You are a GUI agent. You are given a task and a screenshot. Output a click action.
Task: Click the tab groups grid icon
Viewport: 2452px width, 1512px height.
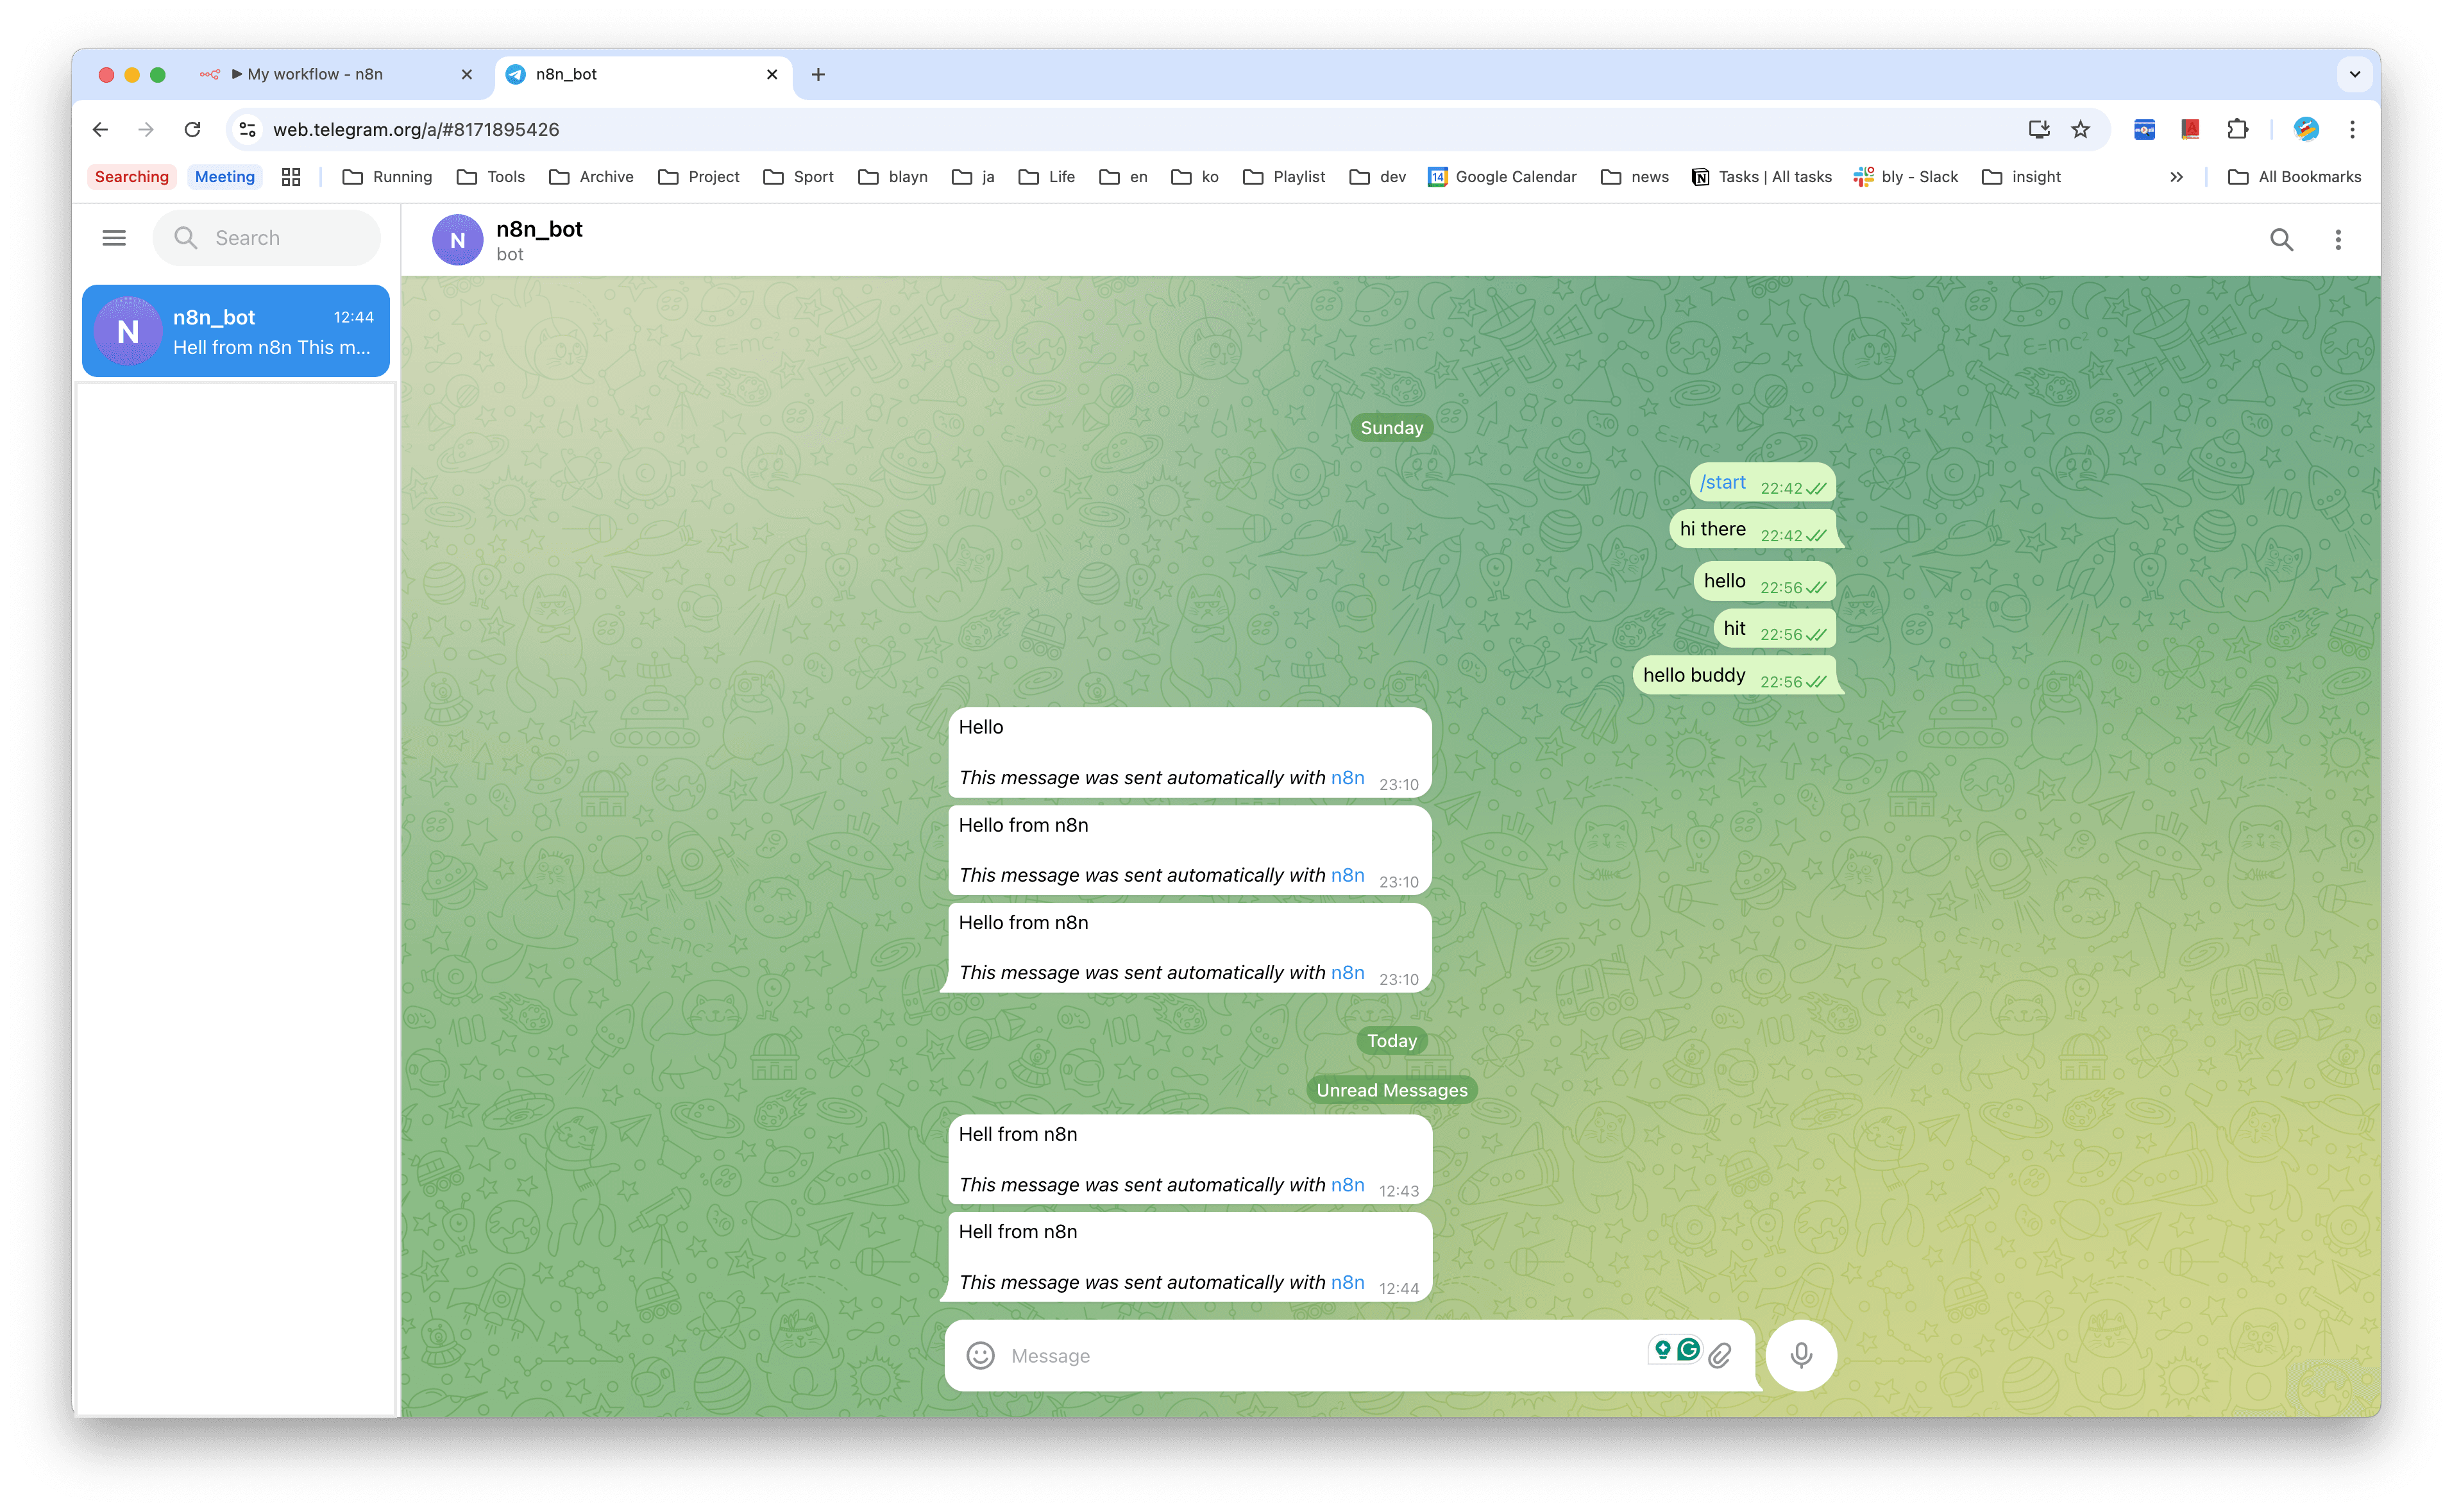click(x=291, y=177)
